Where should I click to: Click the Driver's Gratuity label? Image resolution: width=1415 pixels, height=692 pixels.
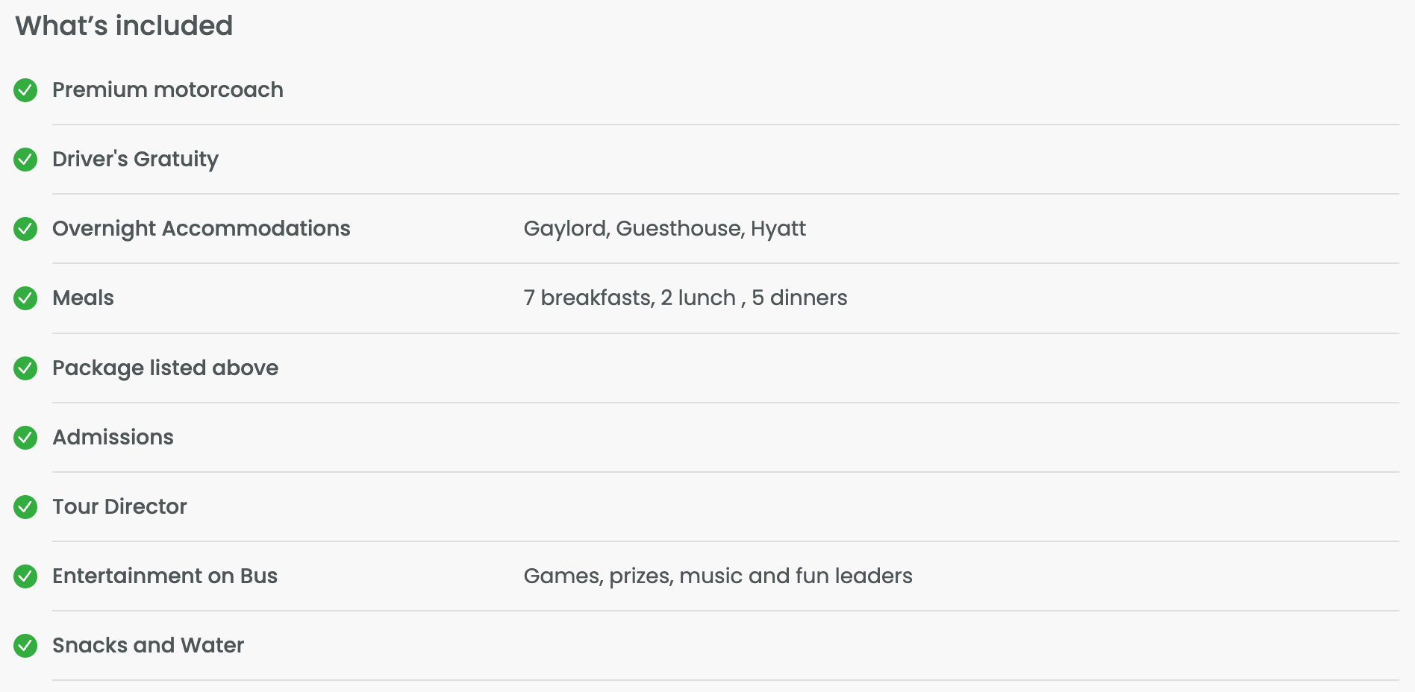(135, 160)
